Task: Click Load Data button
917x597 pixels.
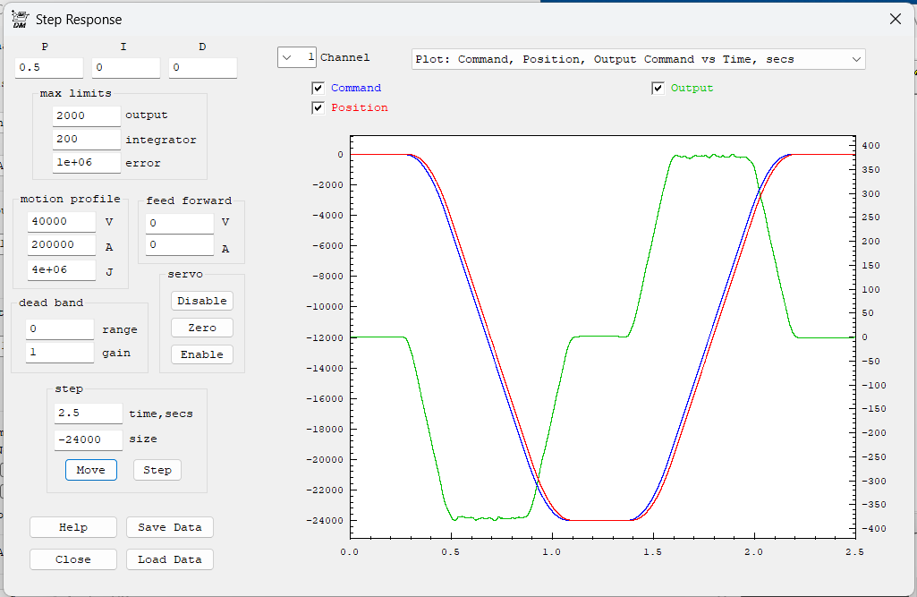Action: coord(170,559)
